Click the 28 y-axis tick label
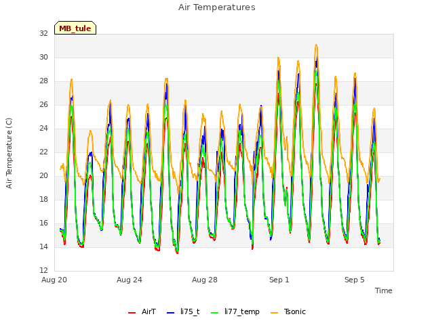The width and height of the screenshot is (434, 325). click(x=43, y=81)
